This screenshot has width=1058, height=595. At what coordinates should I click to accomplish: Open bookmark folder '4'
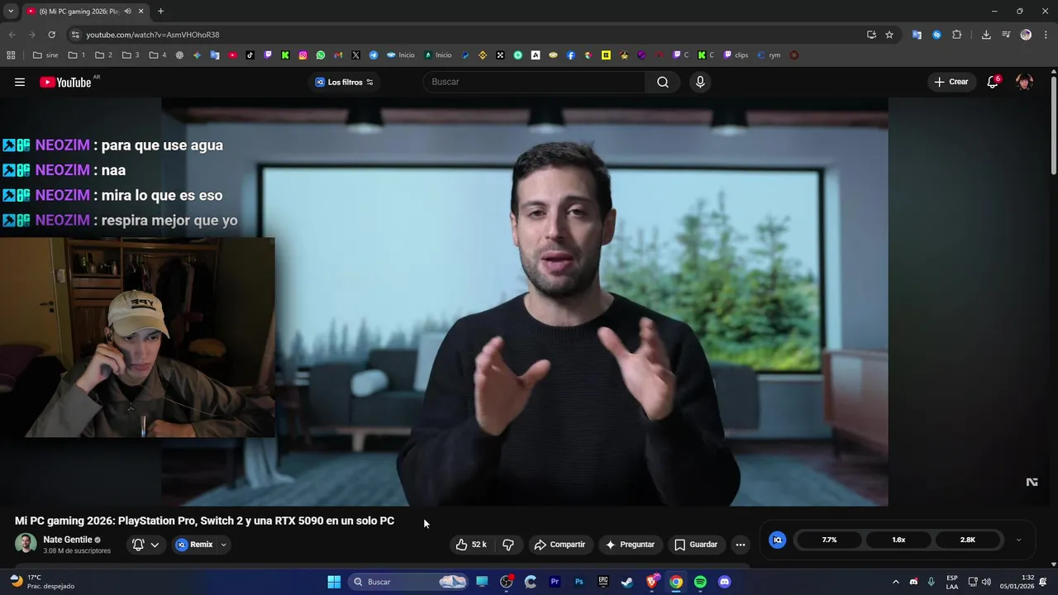coord(158,55)
